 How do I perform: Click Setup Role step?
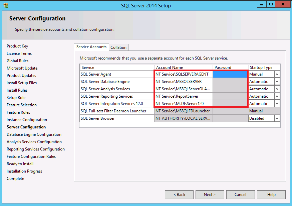tap(16, 98)
